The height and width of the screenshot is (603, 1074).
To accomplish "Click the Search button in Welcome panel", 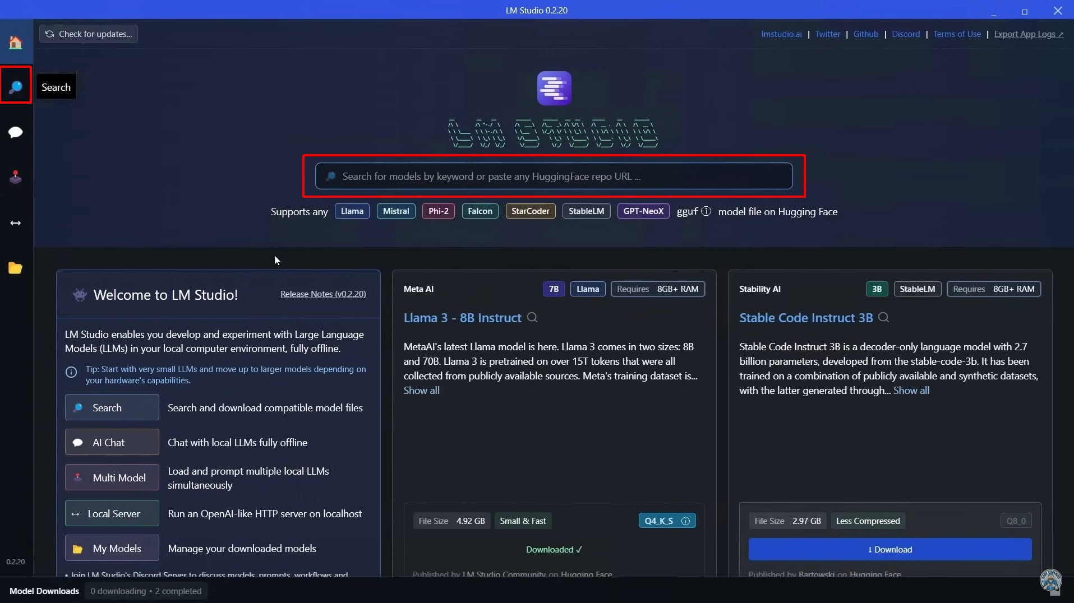I will 112,407.
